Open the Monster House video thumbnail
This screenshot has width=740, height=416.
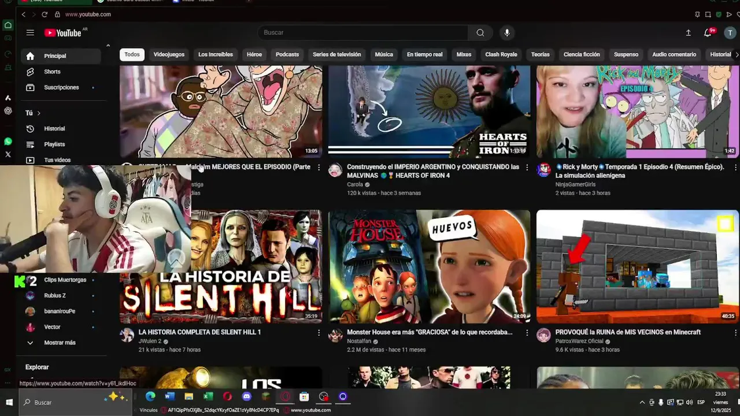tap(429, 266)
